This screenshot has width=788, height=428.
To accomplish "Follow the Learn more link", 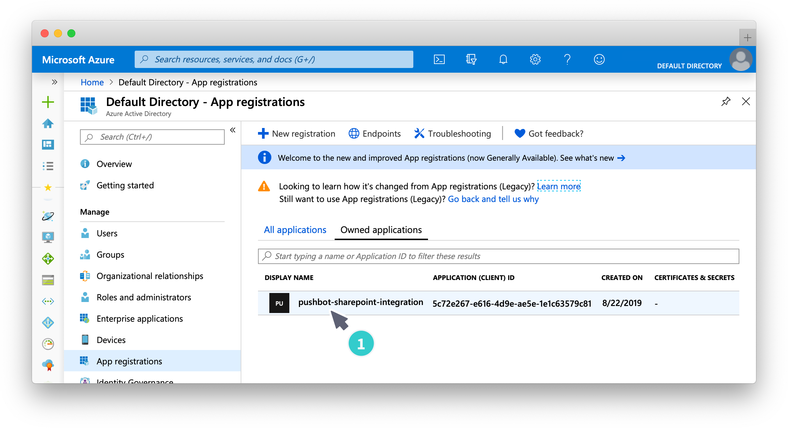I will [559, 186].
